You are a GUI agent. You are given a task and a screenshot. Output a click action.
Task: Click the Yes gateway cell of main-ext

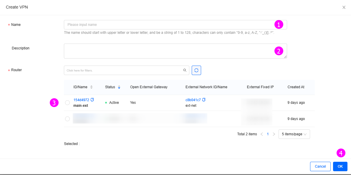[133, 103]
